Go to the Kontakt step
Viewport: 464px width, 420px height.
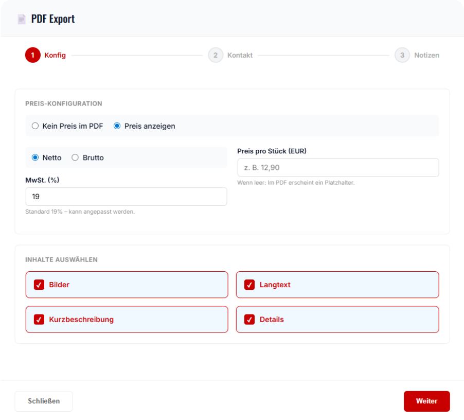240,55
